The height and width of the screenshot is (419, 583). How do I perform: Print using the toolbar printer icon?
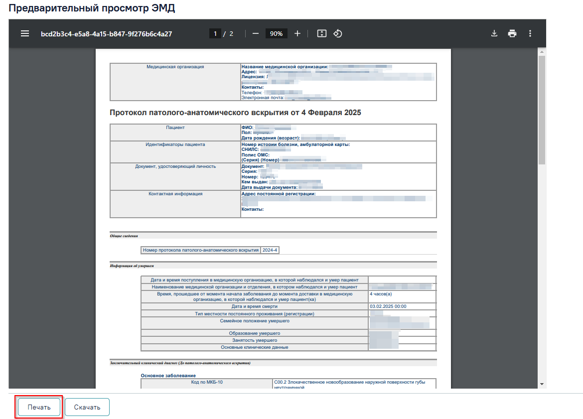(512, 33)
